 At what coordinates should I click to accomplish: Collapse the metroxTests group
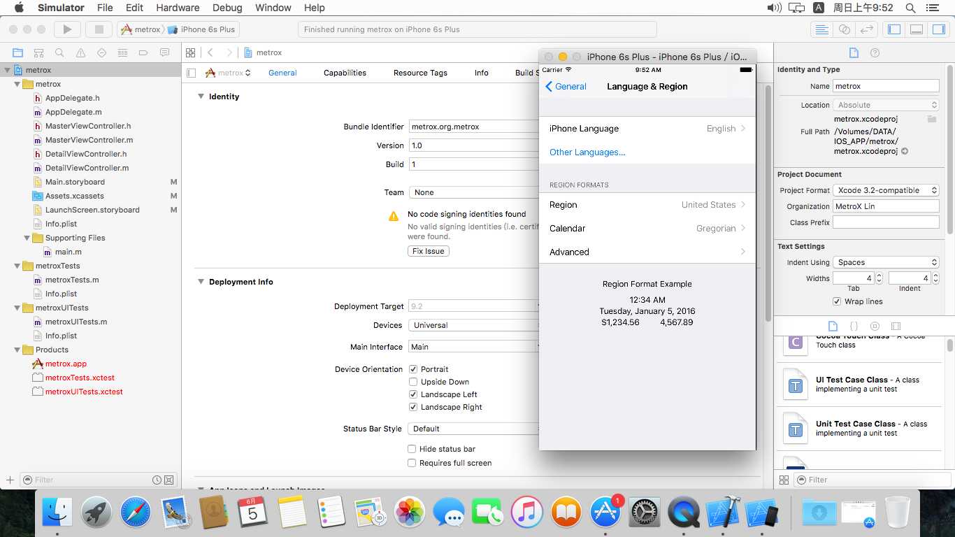pyautogui.click(x=17, y=266)
